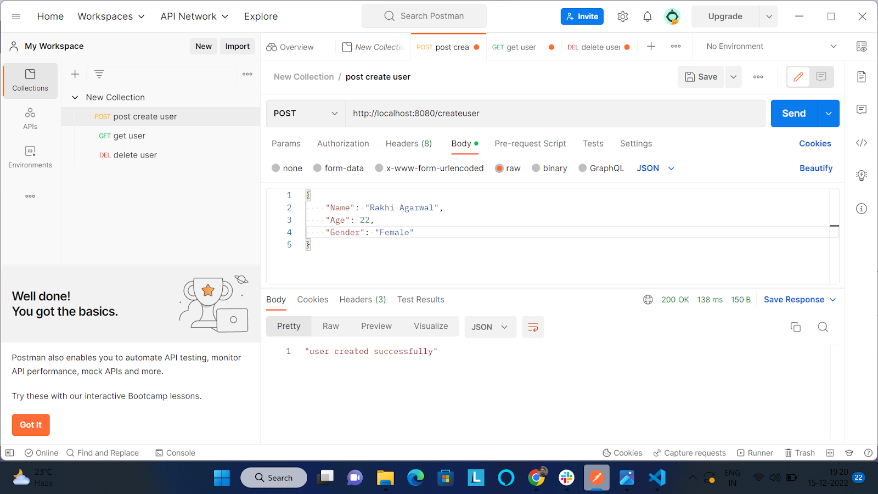Open notifications bell icon
The height and width of the screenshot is (494, 878).
point(648,16)
